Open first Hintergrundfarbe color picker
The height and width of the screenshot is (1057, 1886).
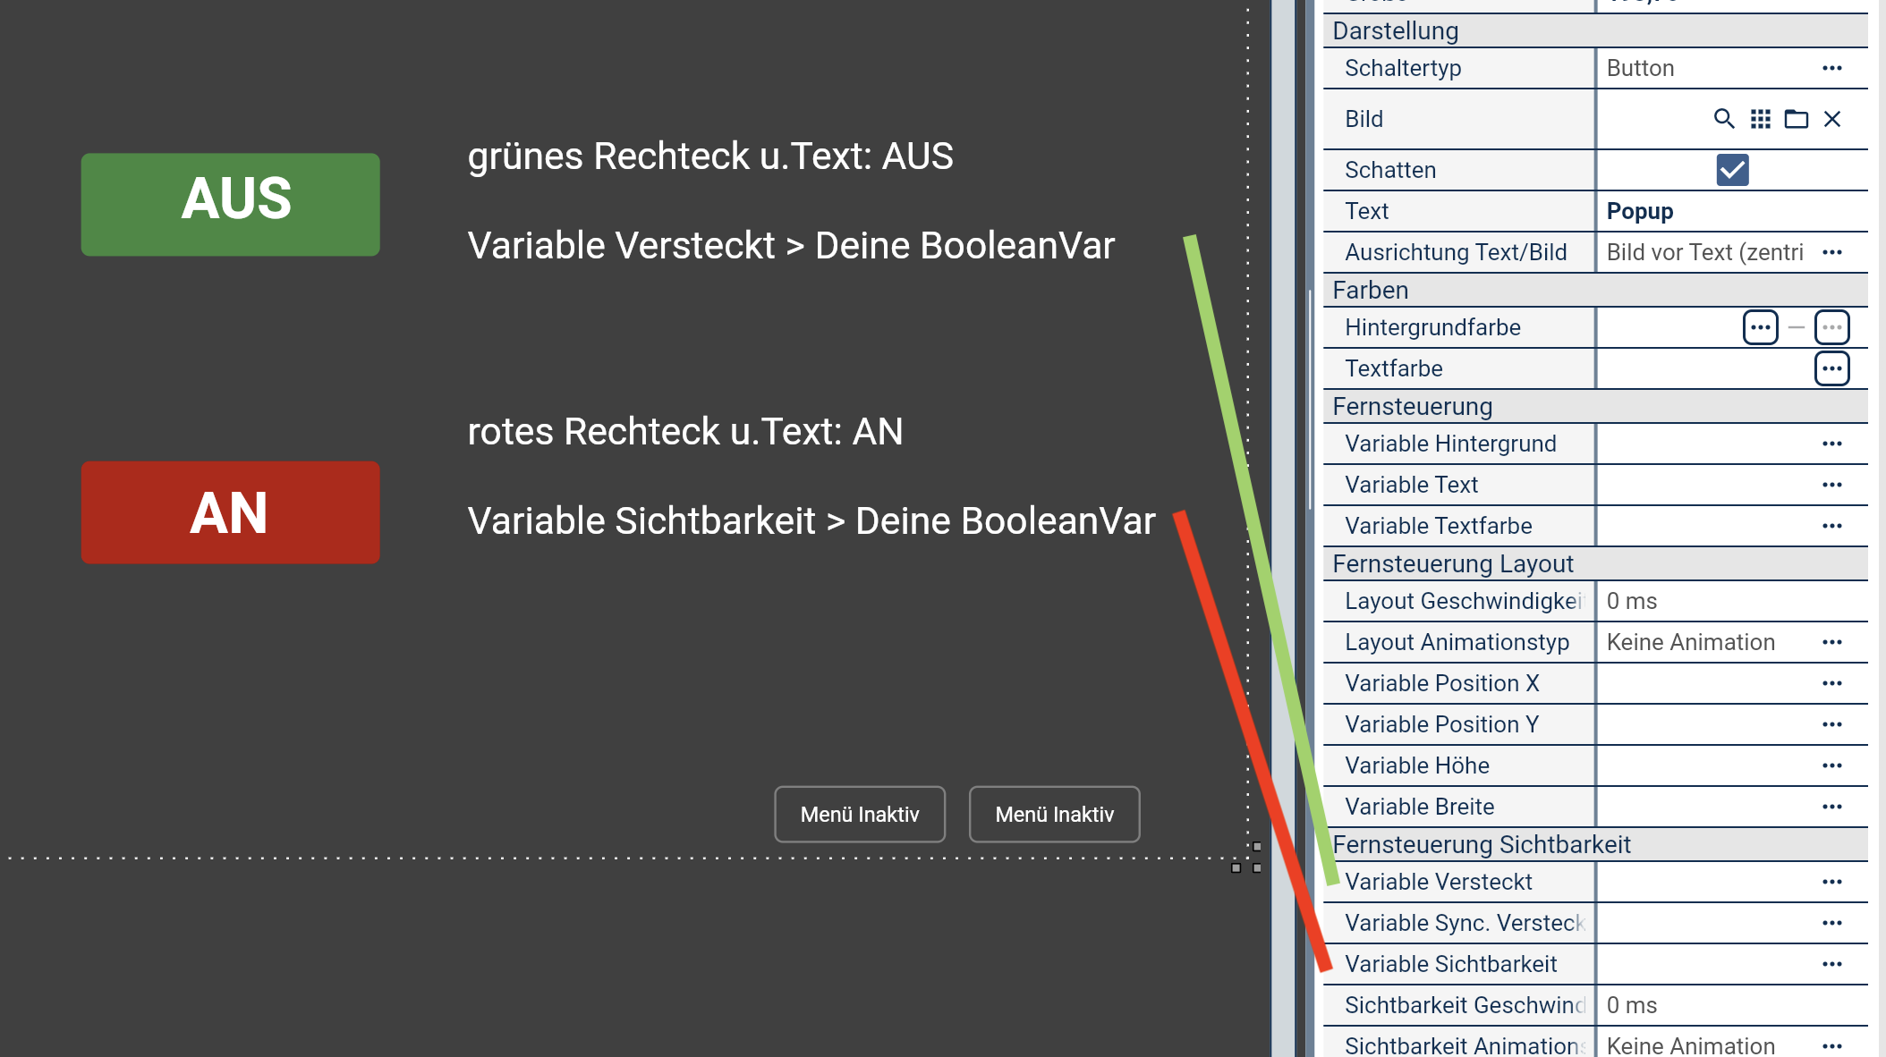click(x=1760, y=327)
